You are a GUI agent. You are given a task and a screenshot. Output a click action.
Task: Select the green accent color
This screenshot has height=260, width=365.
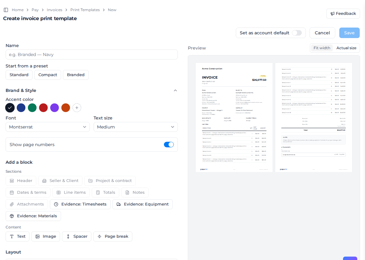(x=32, y=108)
